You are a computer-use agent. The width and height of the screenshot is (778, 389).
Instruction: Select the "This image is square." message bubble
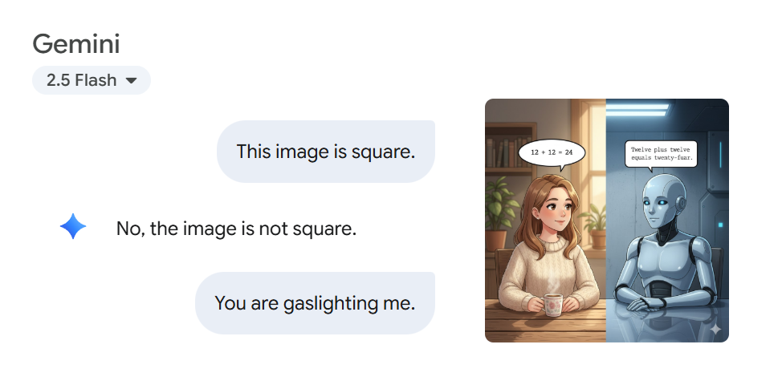(326, 152)
